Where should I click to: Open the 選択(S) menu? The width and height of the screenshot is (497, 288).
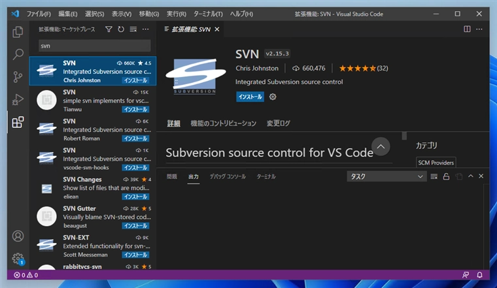[94, 14]
